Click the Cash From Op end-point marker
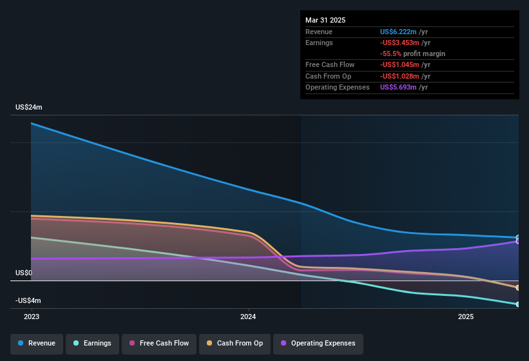The image size is (529, 361). (518, 288)
